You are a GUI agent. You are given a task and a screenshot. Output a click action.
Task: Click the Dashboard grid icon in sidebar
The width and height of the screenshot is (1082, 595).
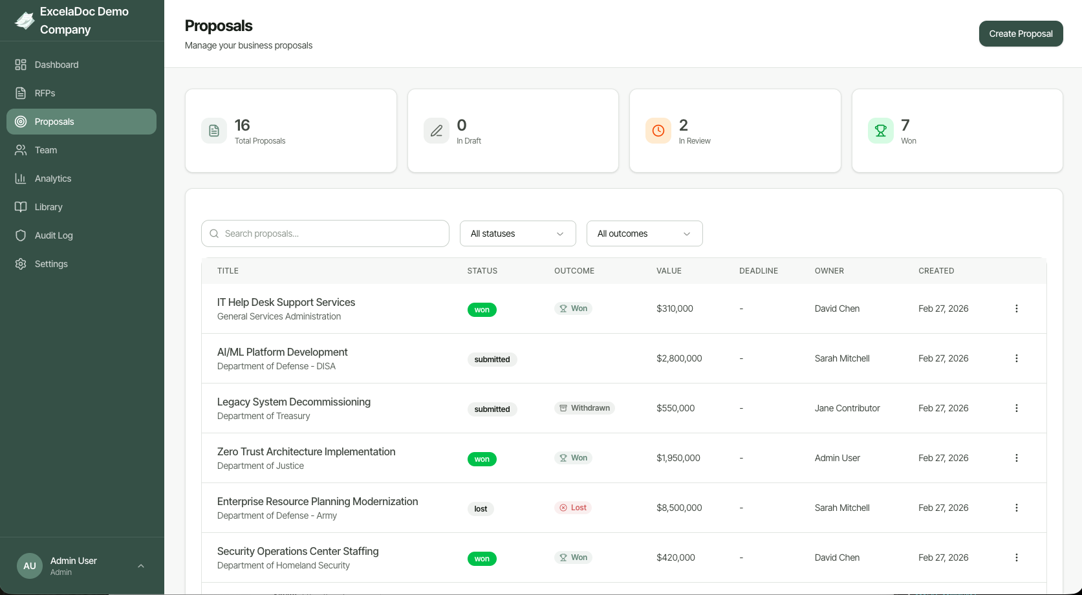[21, 65]
